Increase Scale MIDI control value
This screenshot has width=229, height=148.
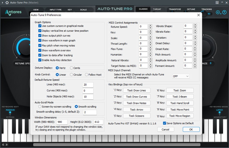pos(150,37)
